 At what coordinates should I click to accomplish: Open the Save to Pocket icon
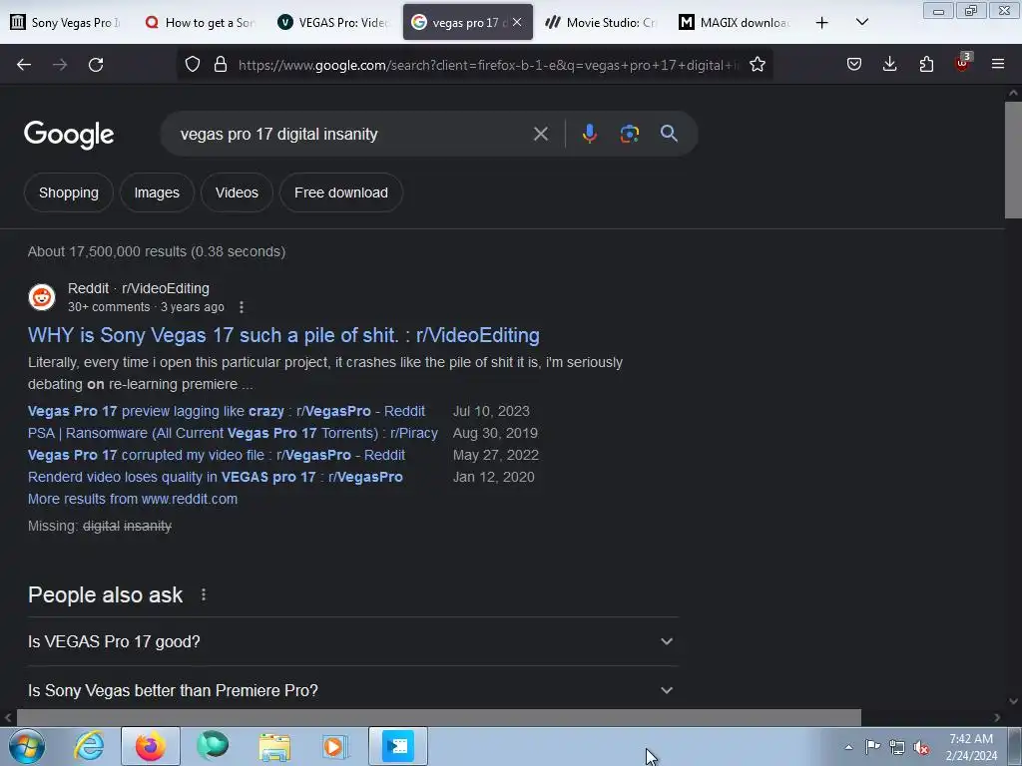854,64
